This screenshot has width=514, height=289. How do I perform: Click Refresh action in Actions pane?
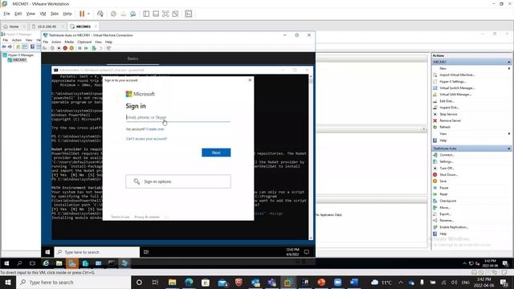tap(445, 127)
